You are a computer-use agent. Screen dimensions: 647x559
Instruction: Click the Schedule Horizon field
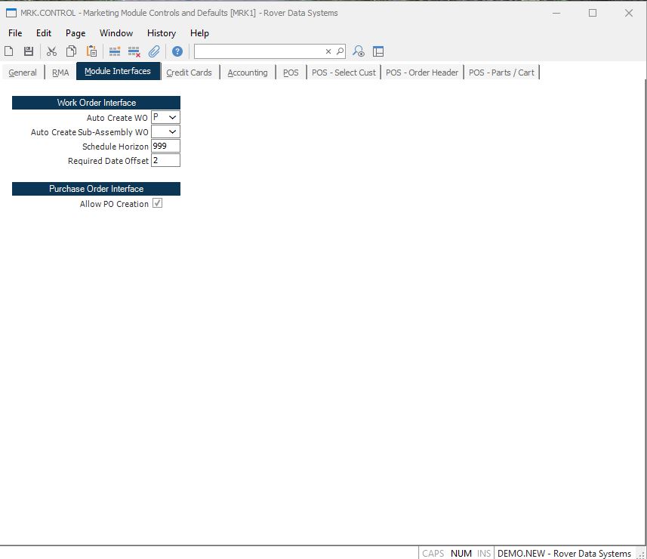point(165,147)
